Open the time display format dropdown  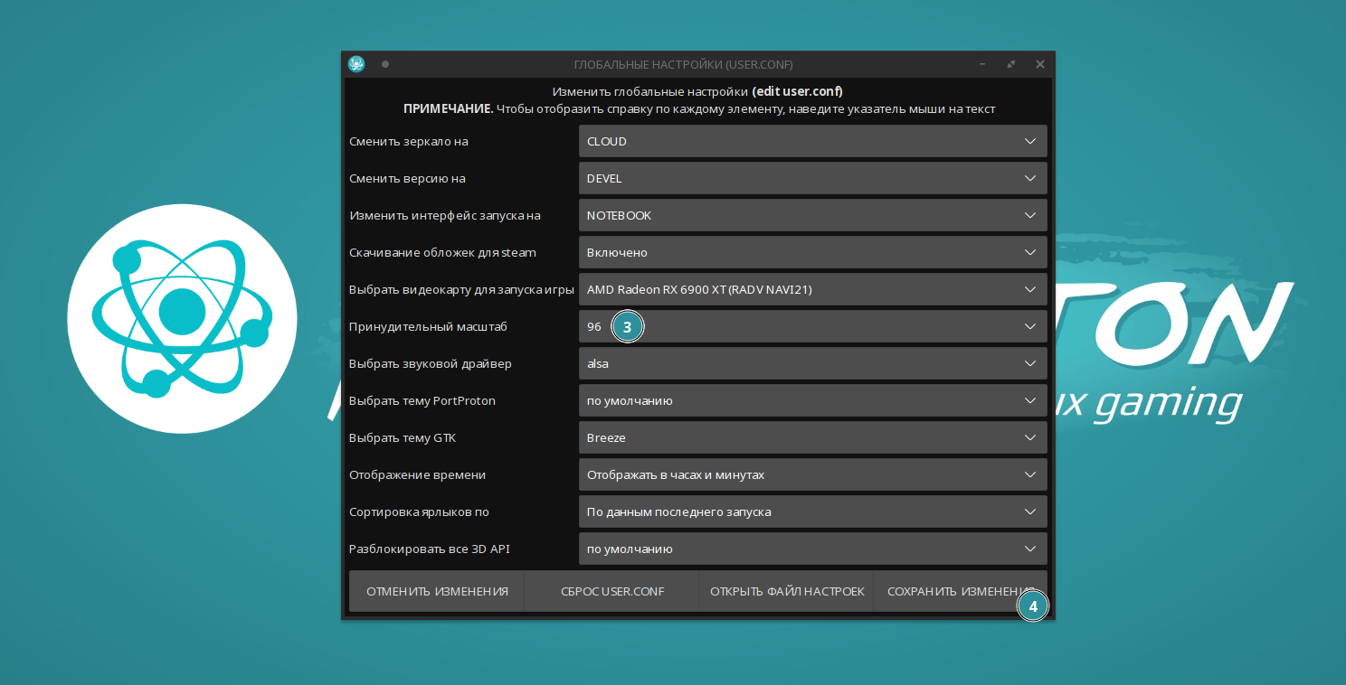click(811, 474)
